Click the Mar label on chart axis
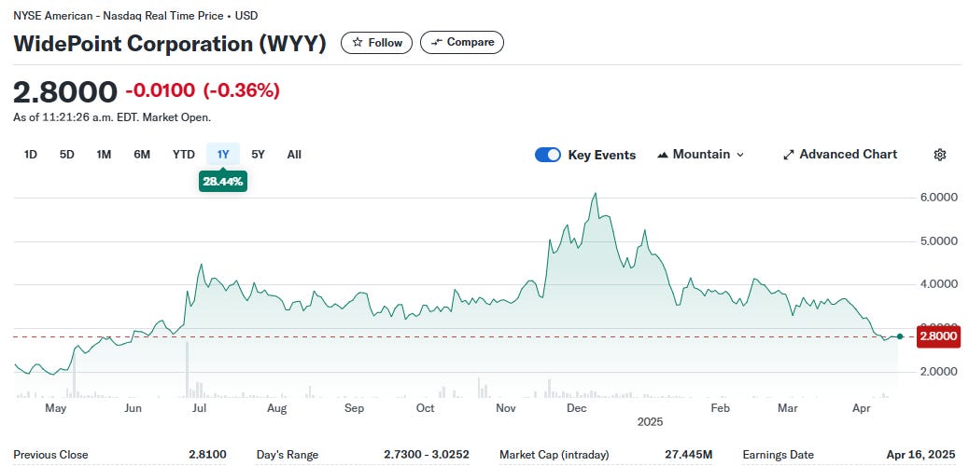Image resolution: width=969 pixels, height=466 pixels. pos(787,408)
